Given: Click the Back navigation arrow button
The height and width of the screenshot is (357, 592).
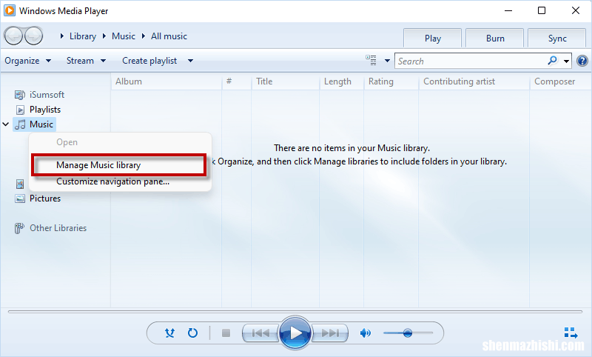Looking at the screenshot, I should click(13, 36).
